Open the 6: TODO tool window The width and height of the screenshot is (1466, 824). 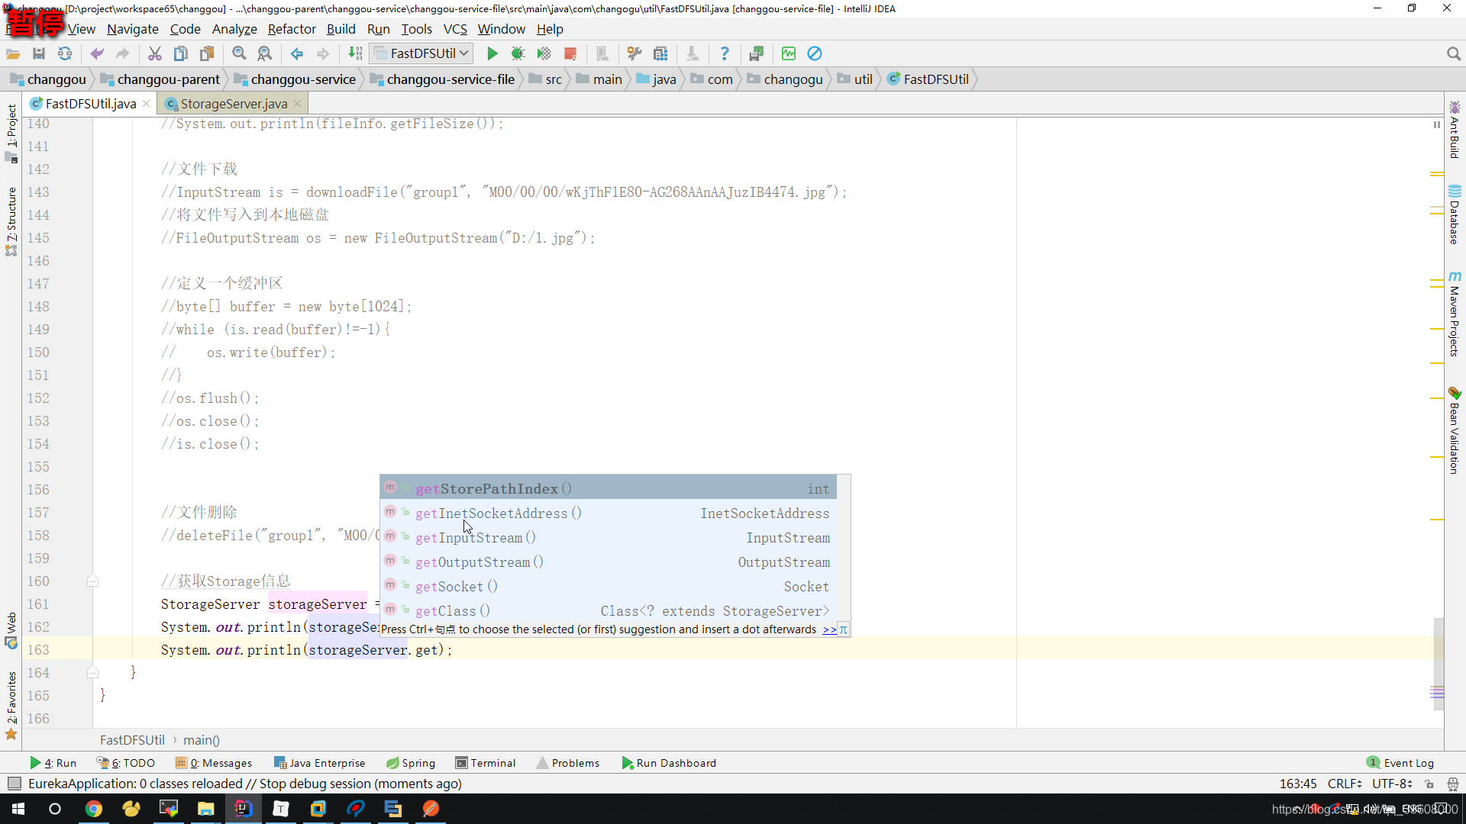pos(126,763)
